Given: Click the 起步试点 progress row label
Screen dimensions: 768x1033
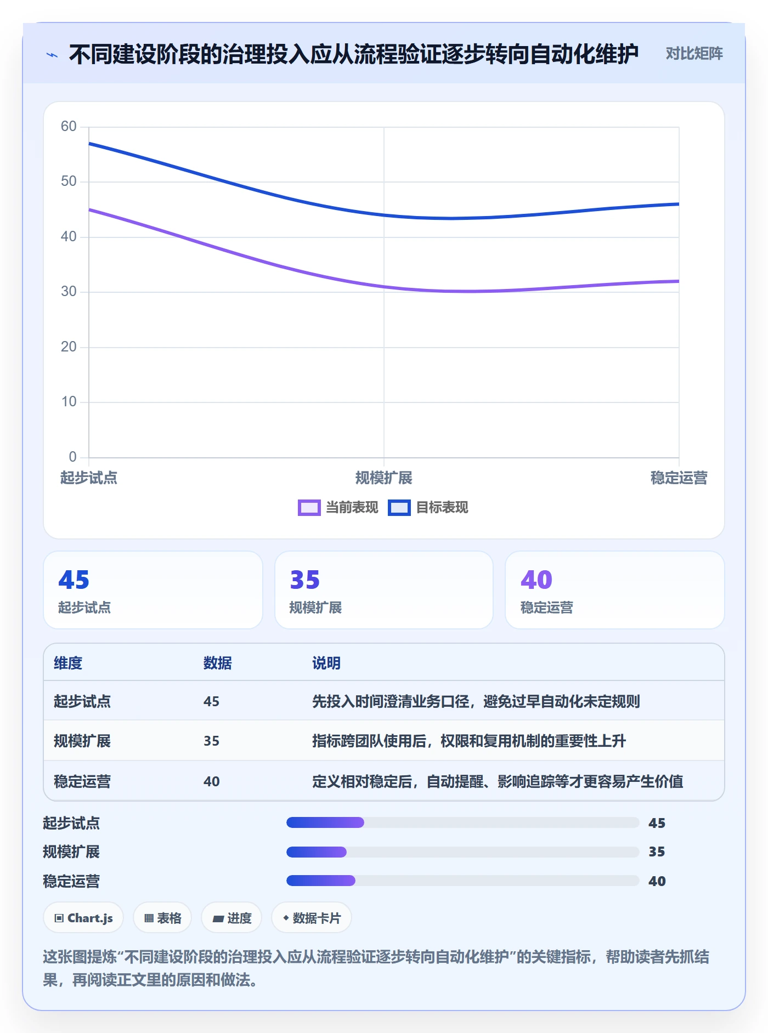Looking at the screenshot, I should pyautogui.click(x=71, y=823).
